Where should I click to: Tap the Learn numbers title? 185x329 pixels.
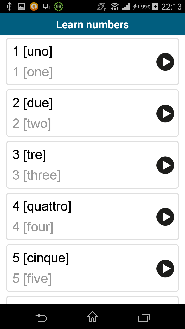92,25
